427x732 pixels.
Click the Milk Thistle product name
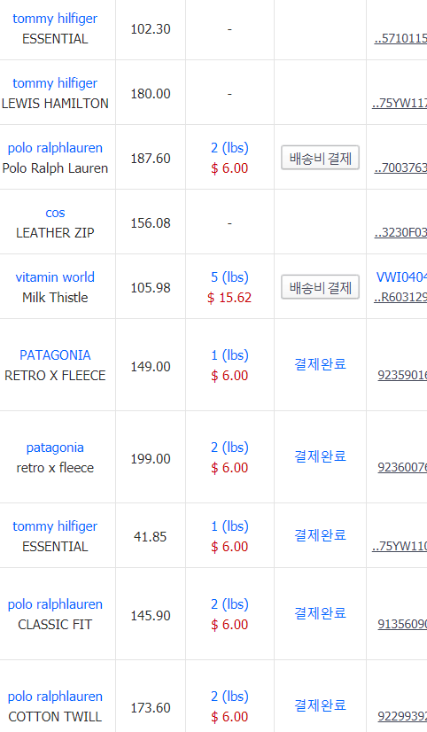55,298
